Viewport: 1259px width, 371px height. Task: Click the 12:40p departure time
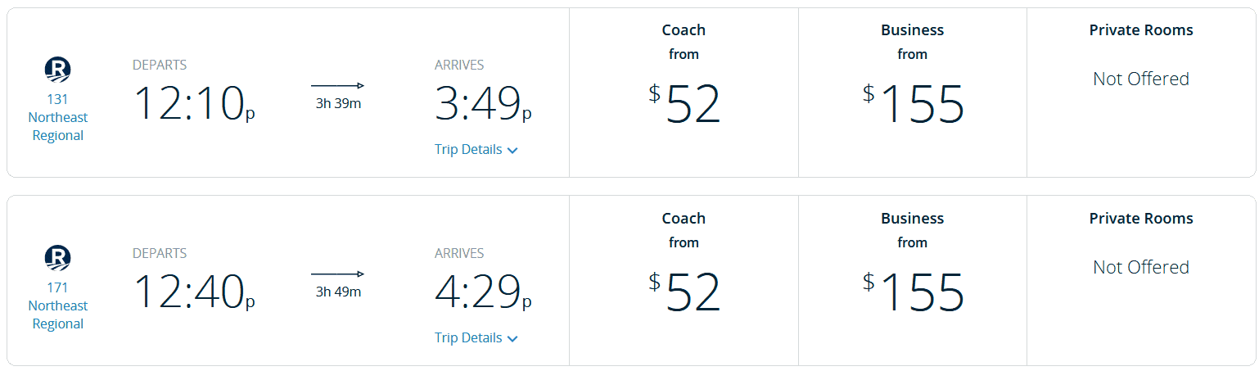click(193, 293)
